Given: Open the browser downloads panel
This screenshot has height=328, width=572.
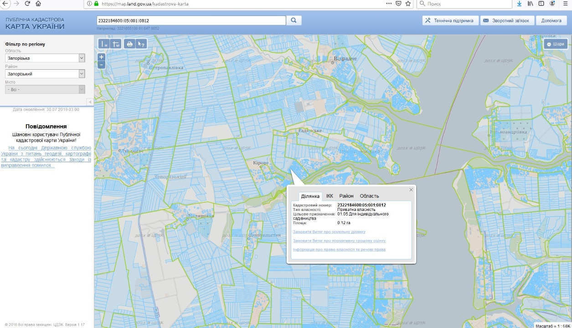Looking at the screenshot, I should [x=520, y=4].
